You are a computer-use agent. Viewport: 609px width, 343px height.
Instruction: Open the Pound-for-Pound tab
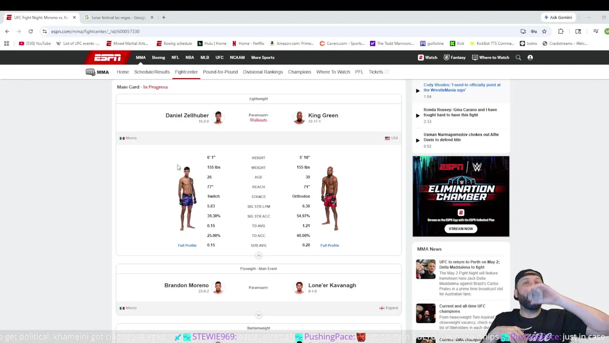pyautogui.click(x=220, y=72)
